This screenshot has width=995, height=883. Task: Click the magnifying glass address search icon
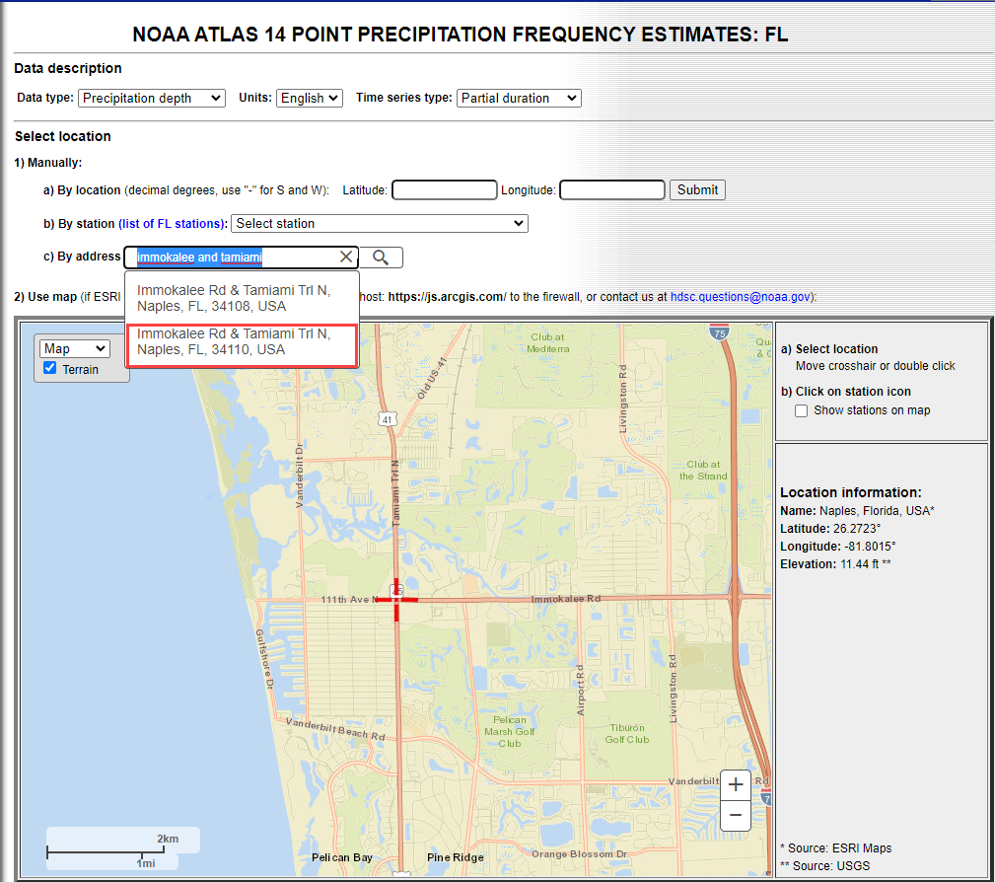(x=381, y=258)
